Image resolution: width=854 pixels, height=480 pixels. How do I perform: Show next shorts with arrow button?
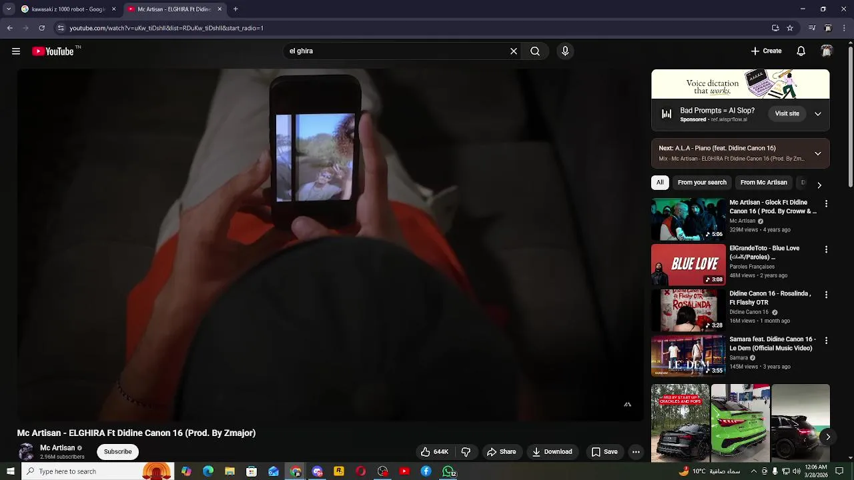tap(827, 437)
